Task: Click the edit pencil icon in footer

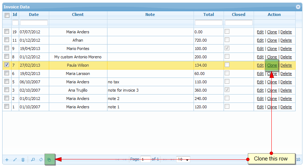Action: coord(15,159)
